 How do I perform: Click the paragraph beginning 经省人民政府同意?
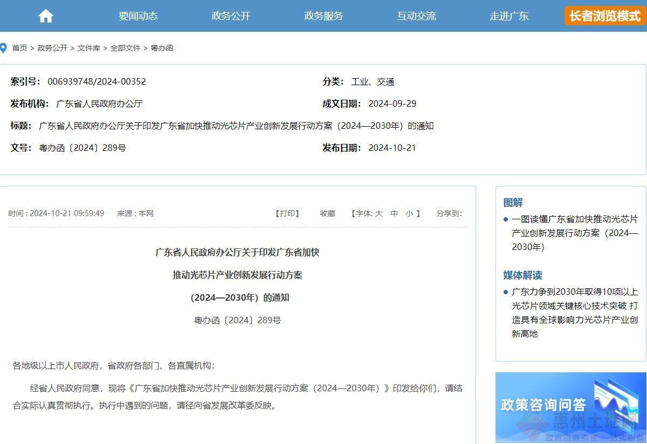pos(237,397)
